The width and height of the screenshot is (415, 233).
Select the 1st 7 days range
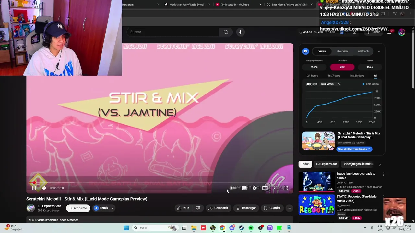point(334,76)
